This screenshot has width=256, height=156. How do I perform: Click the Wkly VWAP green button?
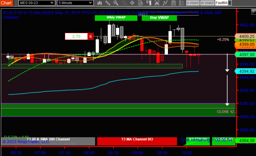point(116,18)
